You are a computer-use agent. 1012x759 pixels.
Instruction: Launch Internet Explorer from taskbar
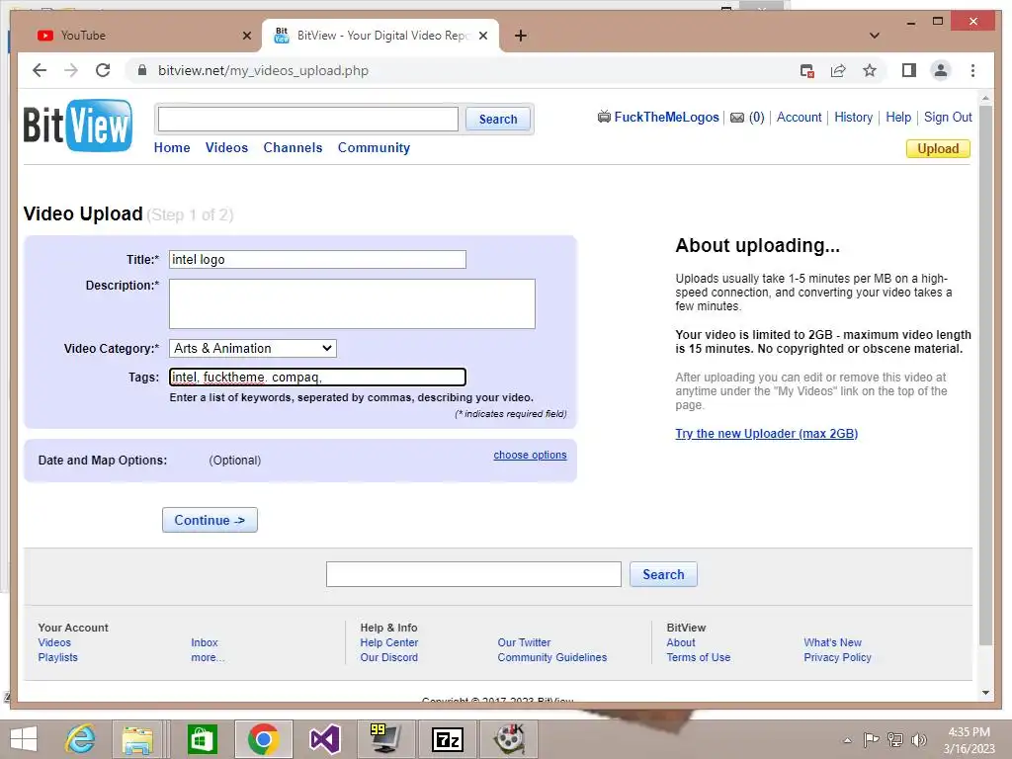81,739
